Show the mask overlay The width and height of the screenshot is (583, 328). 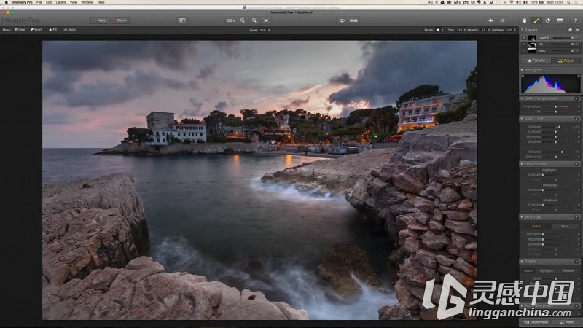(x=69, y=30)
